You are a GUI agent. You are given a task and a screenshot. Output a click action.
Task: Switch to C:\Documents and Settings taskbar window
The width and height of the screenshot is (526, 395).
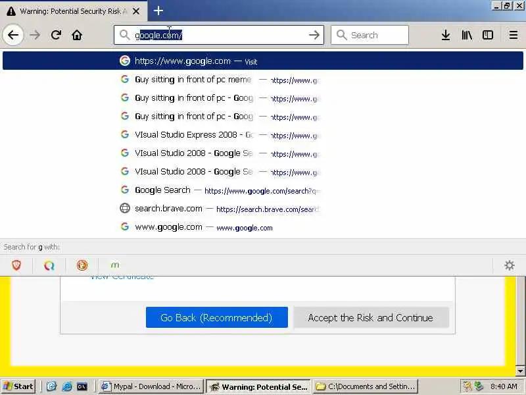pos(366,386)
